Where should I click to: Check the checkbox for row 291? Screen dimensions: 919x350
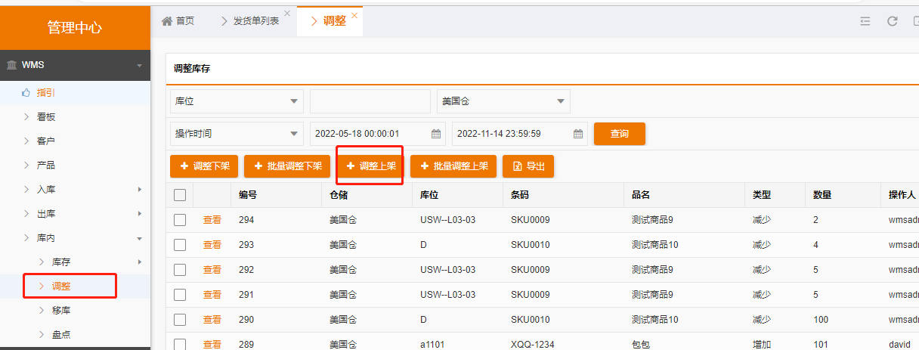click(180, 295)
